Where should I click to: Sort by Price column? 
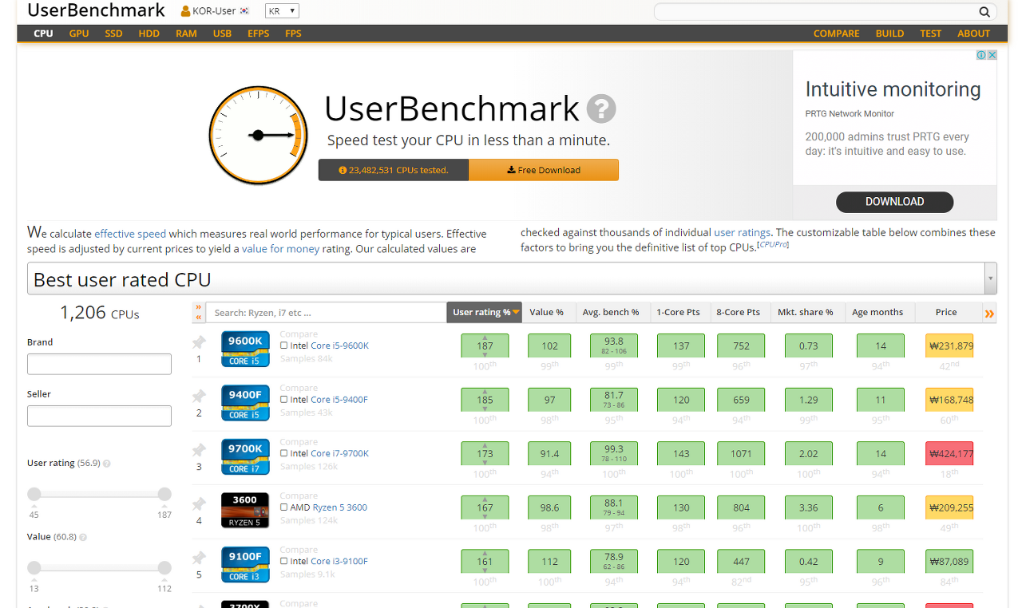(946, 312)
